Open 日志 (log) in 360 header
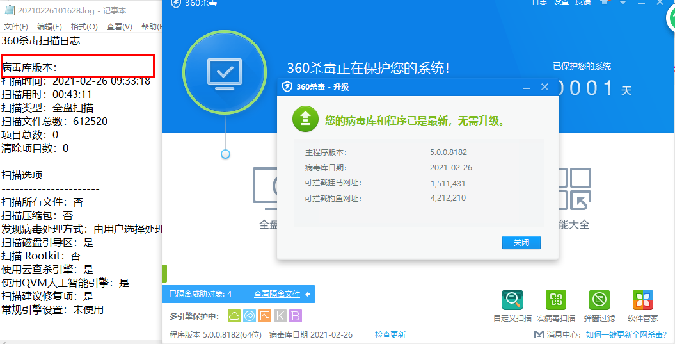Screen dimensions: 675x344 pyautogui.click(x=539, y=2)
